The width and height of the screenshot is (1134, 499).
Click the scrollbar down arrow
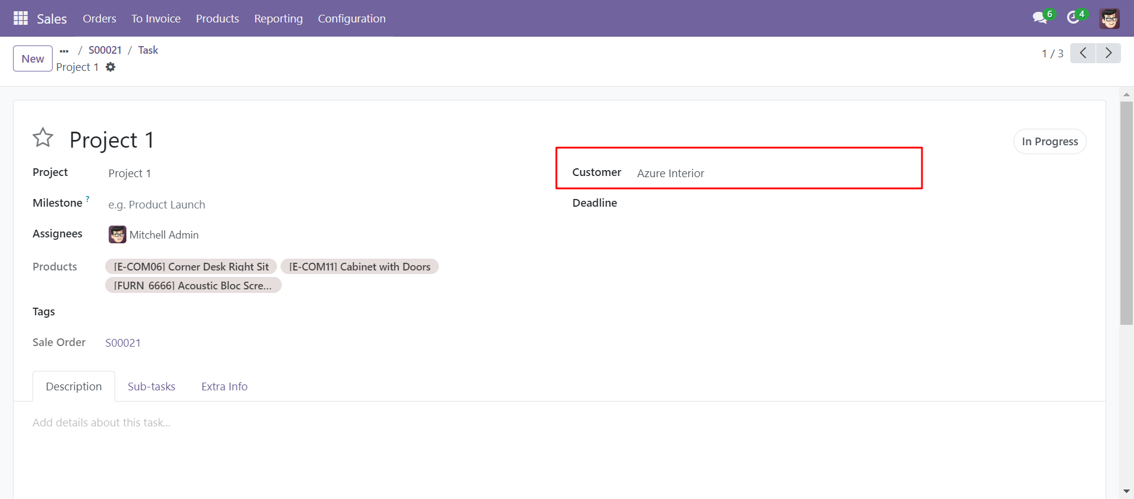click(x=1126, y=491)
